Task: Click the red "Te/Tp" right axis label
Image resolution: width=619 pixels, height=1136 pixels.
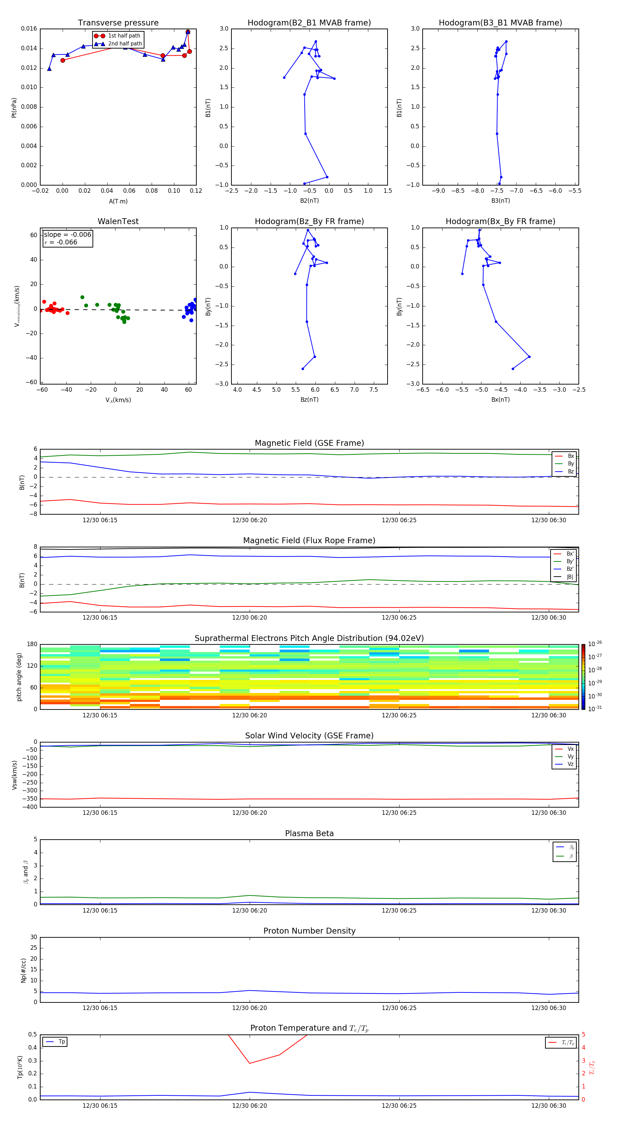Action: [592, 1067]
